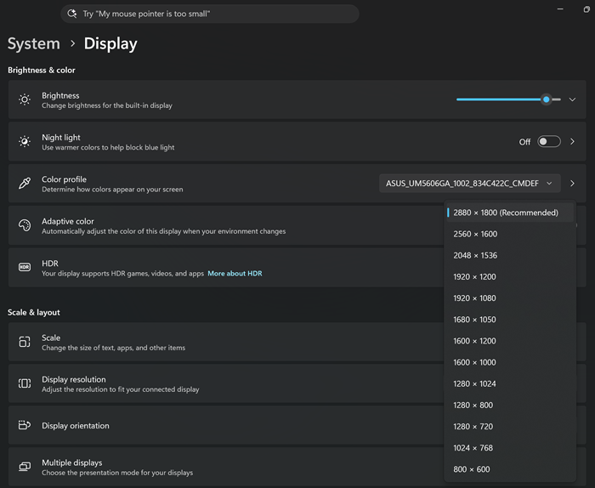Select the 1280 × 1024 resolution
The image size is (595, 488).
pos(510,383)
